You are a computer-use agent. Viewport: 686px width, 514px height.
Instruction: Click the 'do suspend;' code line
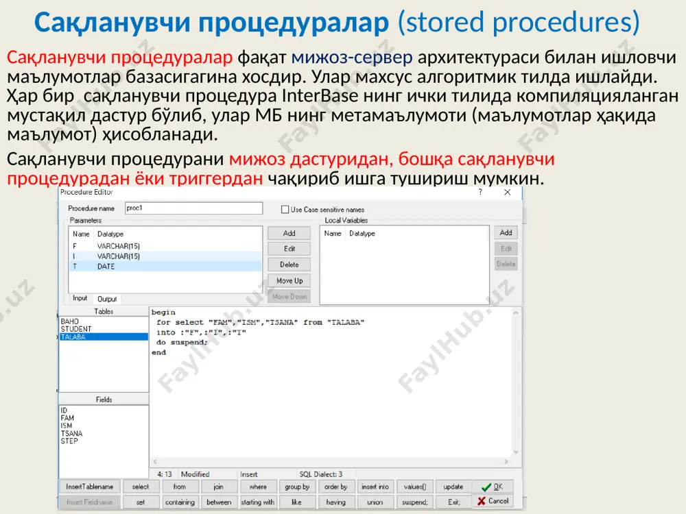tap(182, 342)
